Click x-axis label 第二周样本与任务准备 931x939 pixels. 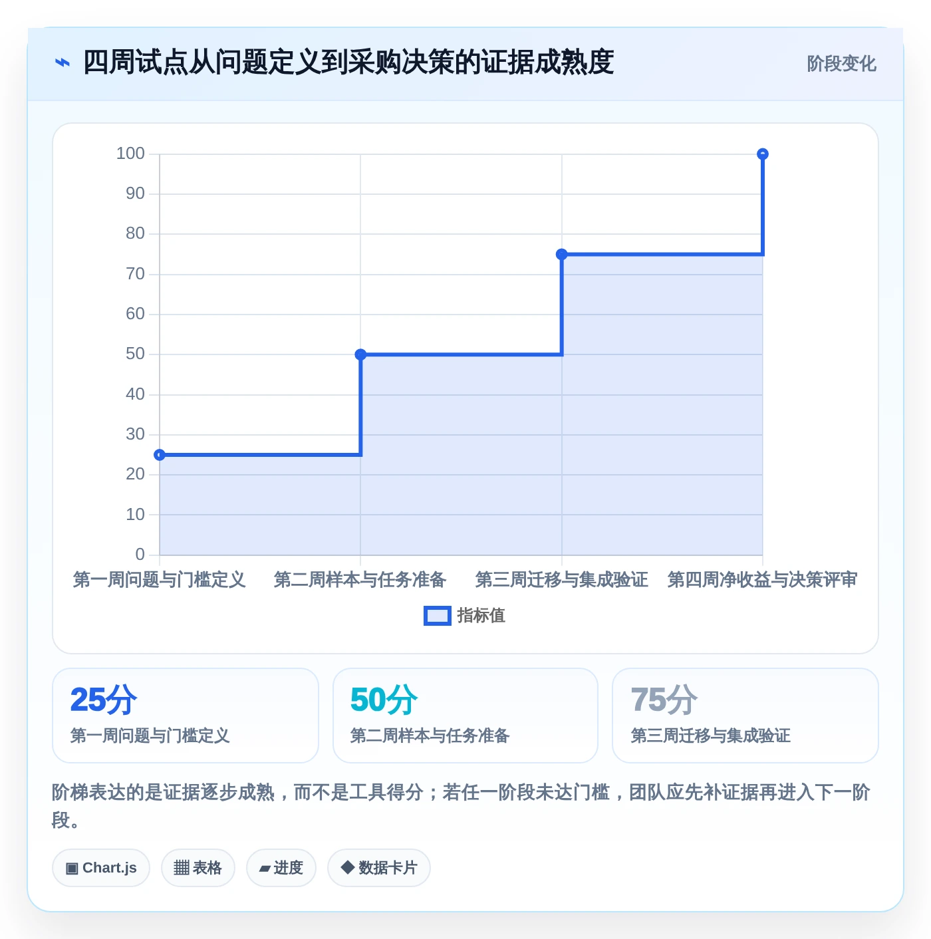[360, 580]
